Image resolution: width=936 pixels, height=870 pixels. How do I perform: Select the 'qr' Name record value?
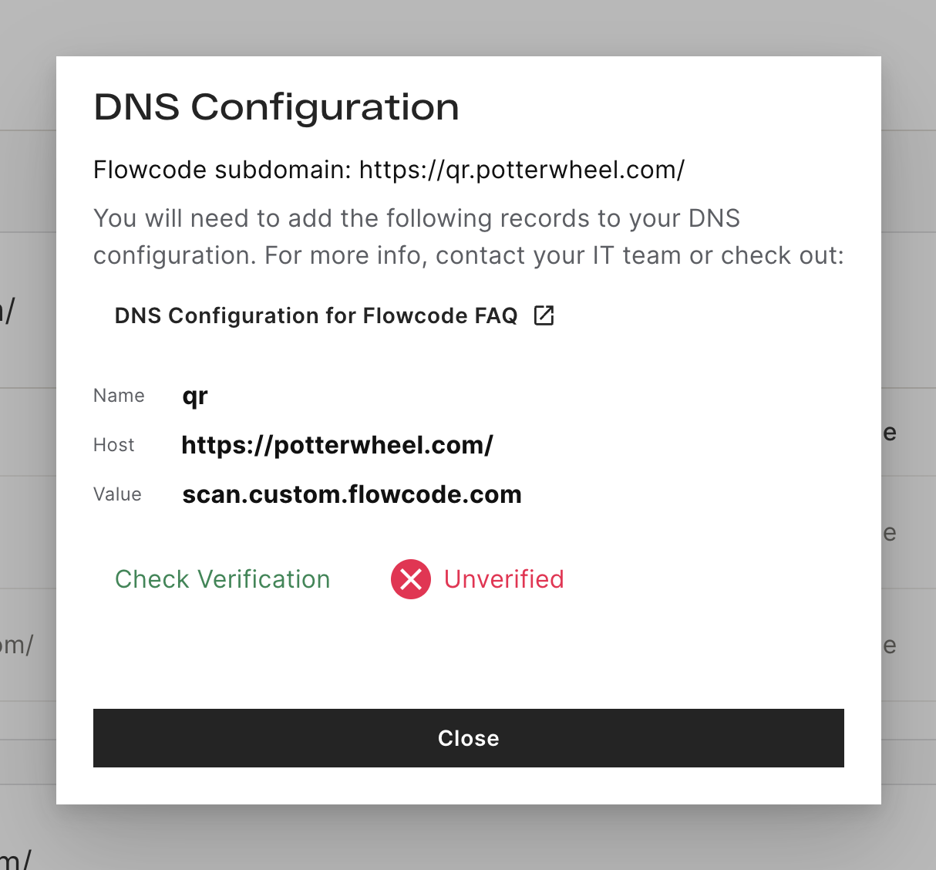pyautogui.click(x=195, y=396)
